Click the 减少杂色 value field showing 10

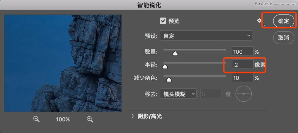(x=243, y=78)
